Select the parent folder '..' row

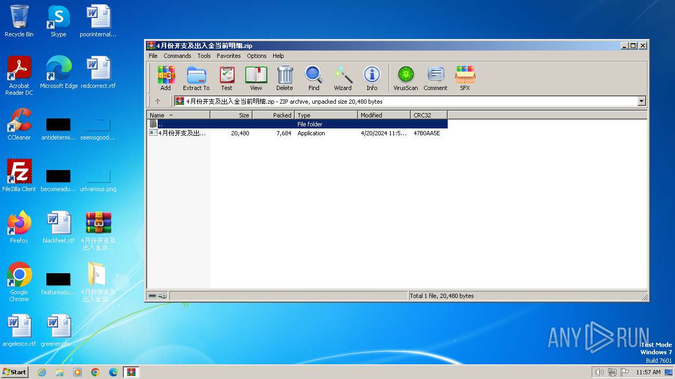click(x=297, y=124)
